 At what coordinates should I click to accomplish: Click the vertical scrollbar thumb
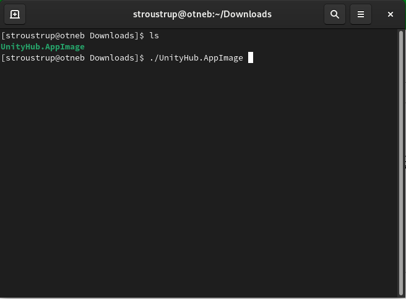pyautogui.click(x=401, y=163)
